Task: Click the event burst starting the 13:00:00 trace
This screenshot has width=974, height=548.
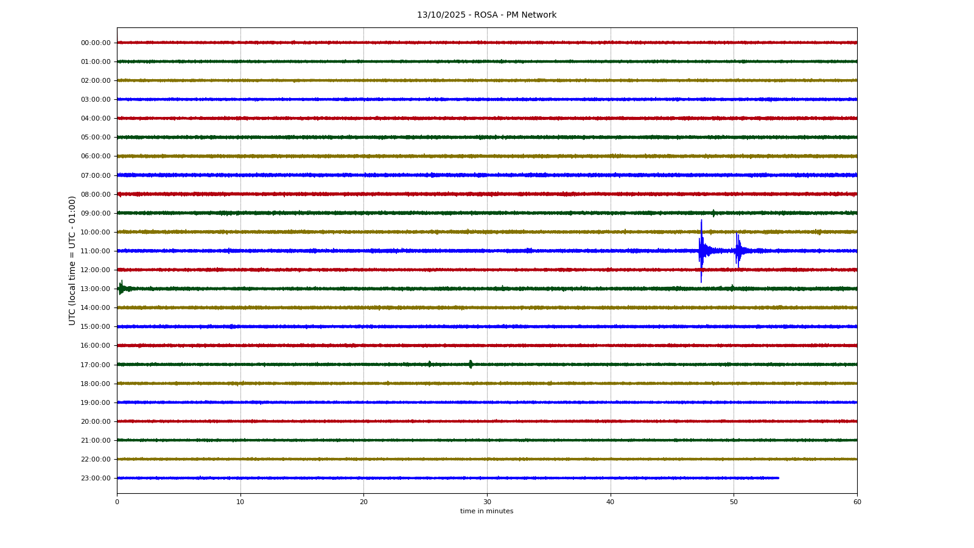Action: point(121,288)
